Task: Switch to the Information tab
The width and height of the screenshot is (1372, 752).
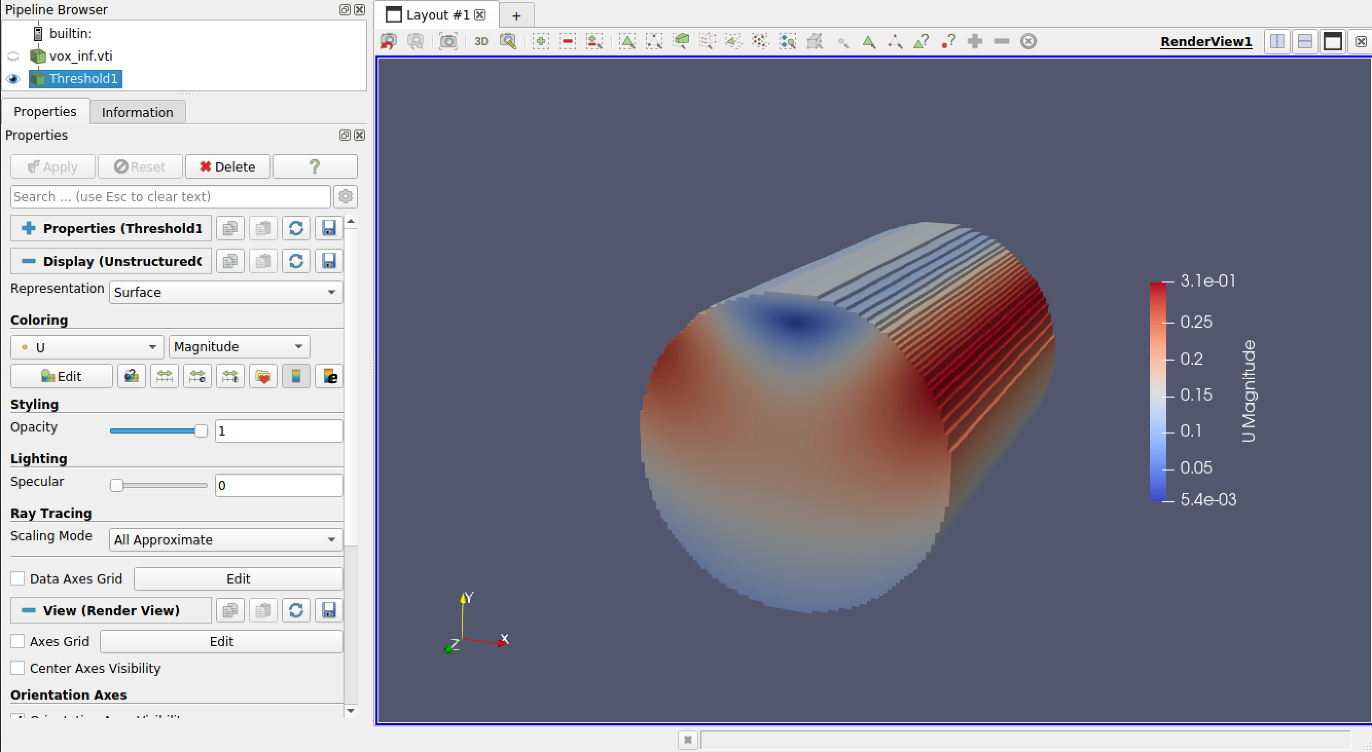Action: pos(137,111)
